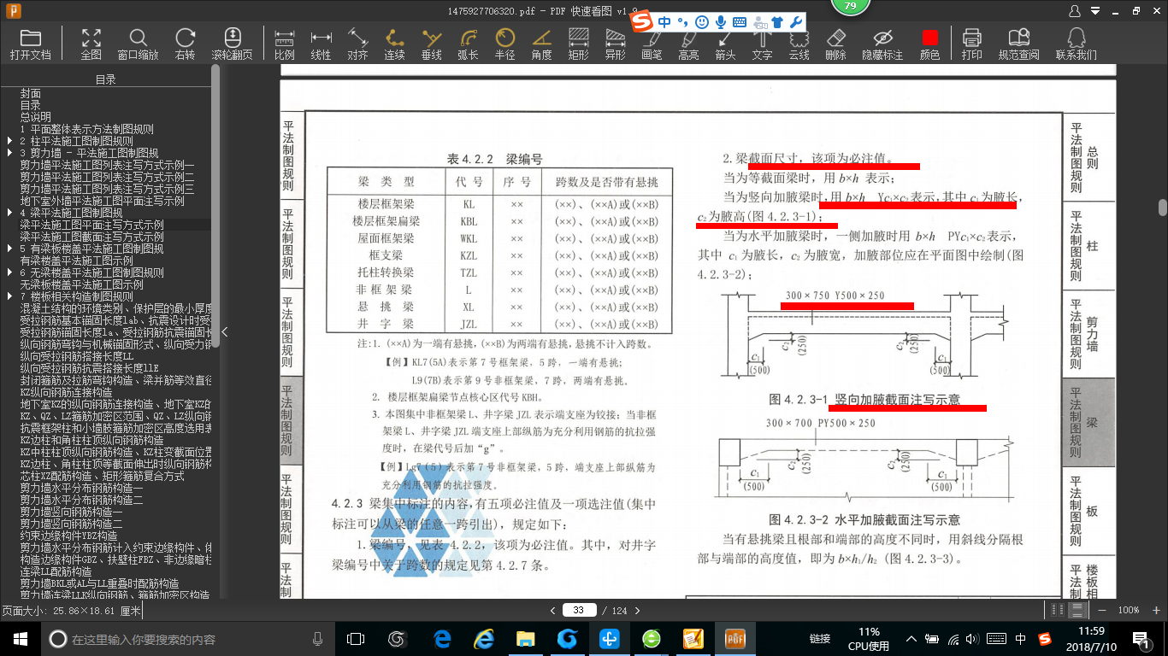This screenshot has height=656, width=1168.
Task: Open the Windows Start menu
Action: pyautogui.click(x=20, y=638)
